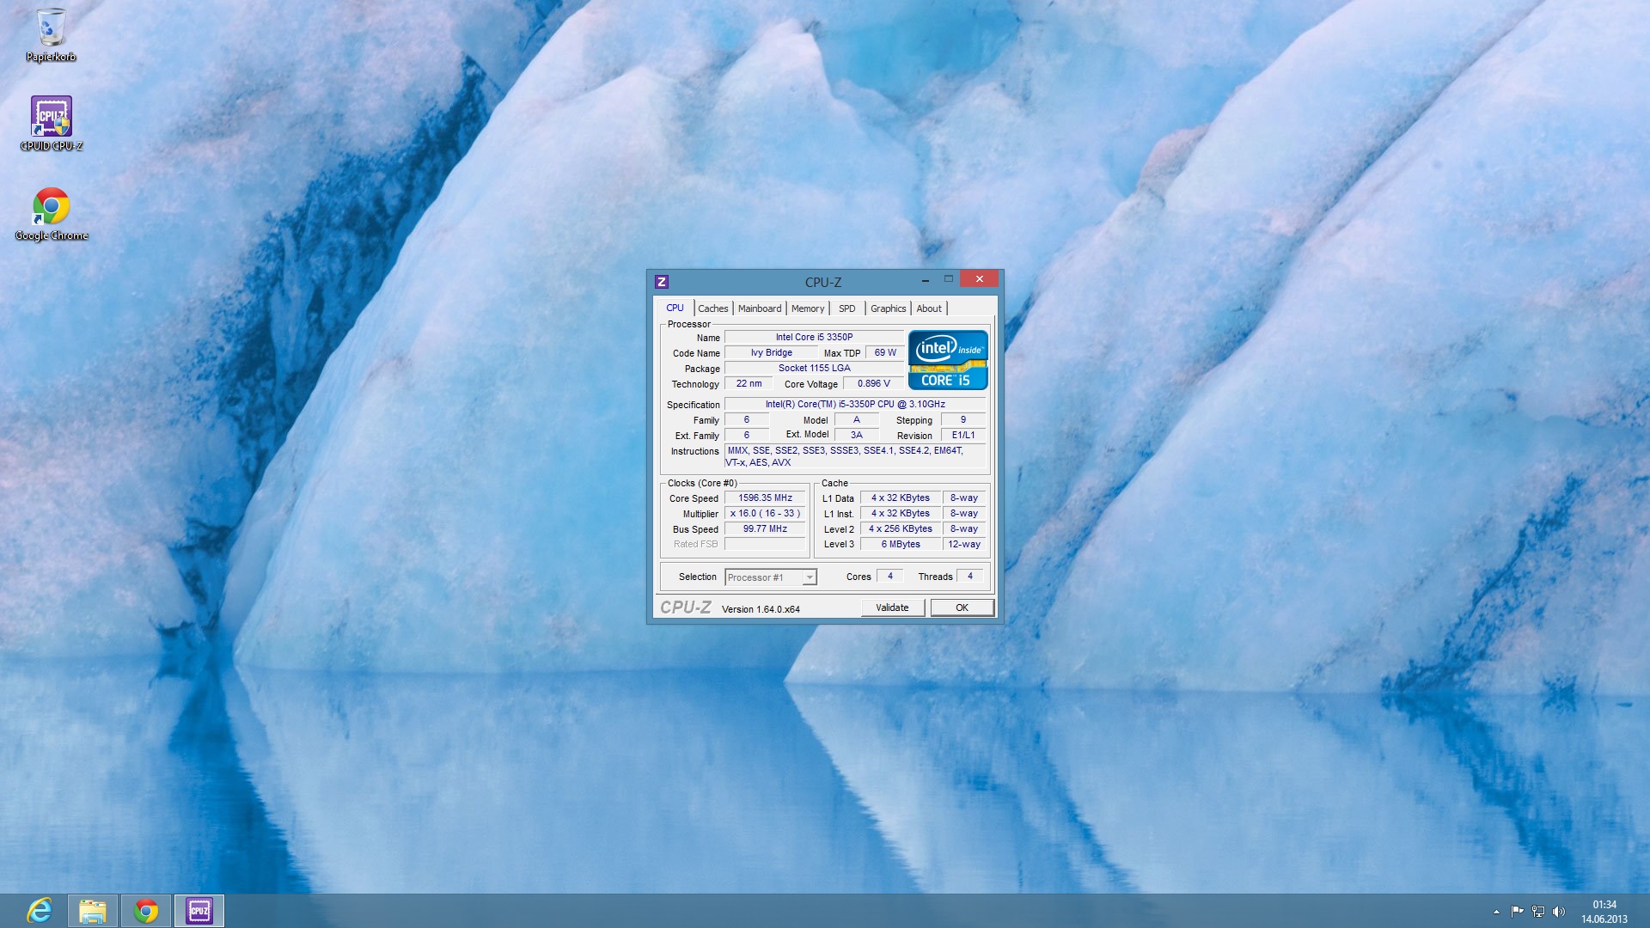Switch to the Mainboard tab
1650x928 pixels.
click(759, 308)
